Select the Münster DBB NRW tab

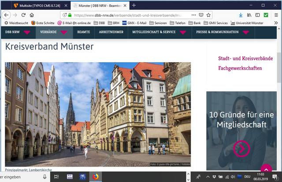pyautogui.click(x=100, y=6)
